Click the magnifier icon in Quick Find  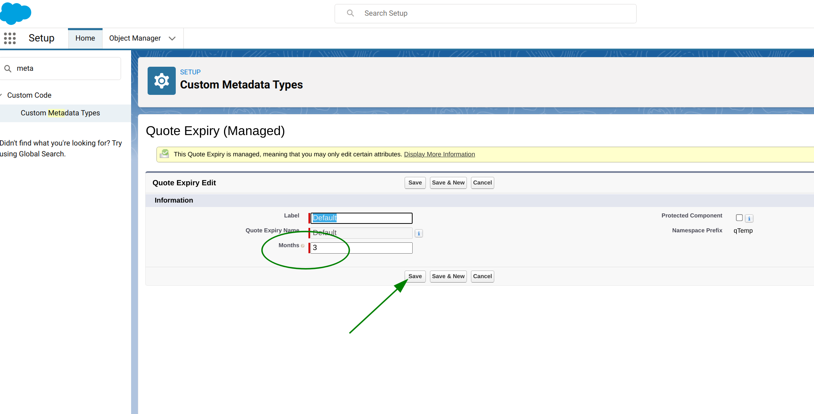pyautogui.click(x=8, y=69)
